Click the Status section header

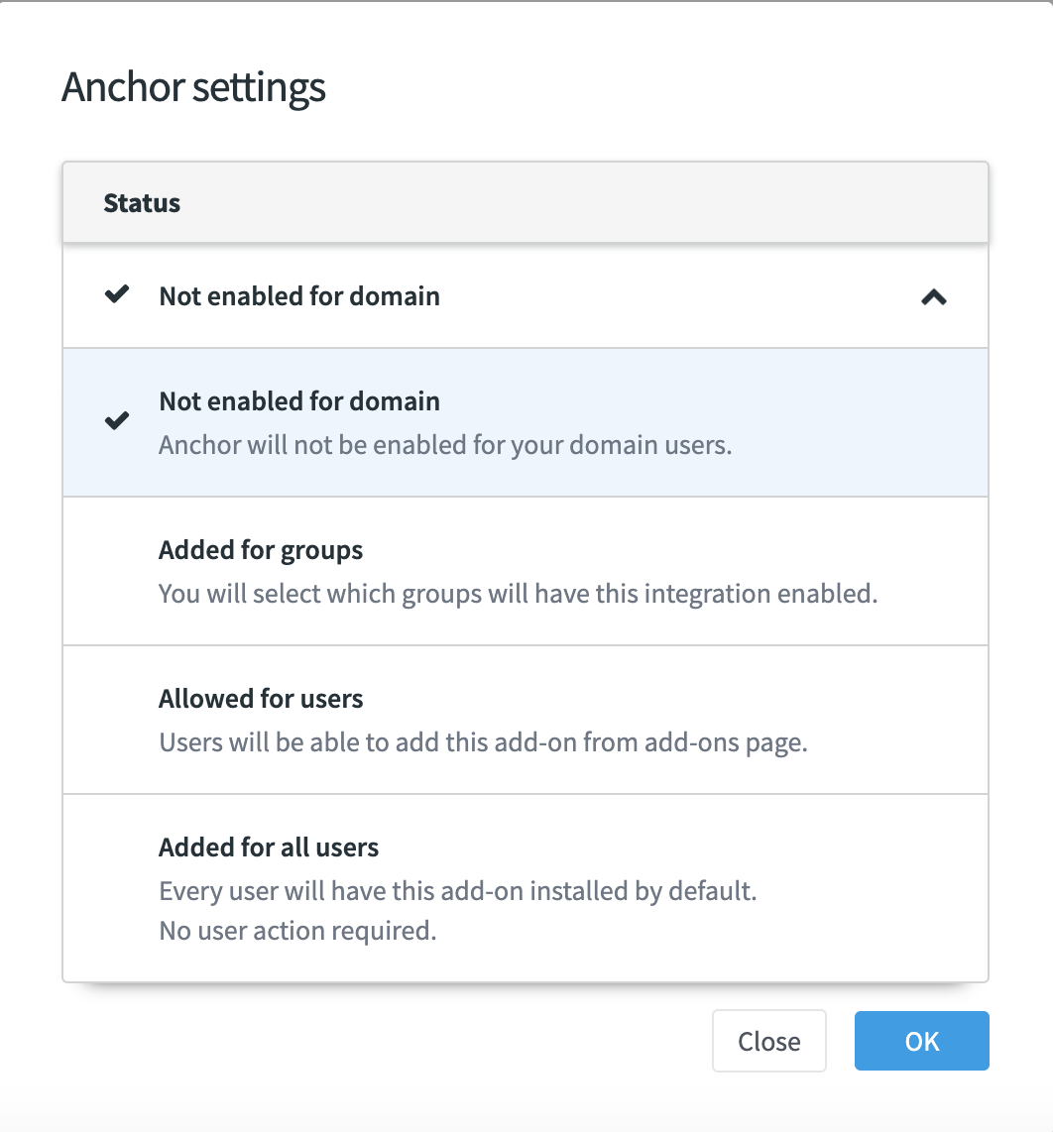click(142, 203)
